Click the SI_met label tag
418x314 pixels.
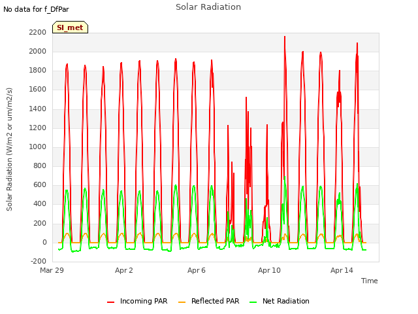click(x=70, y=27)
